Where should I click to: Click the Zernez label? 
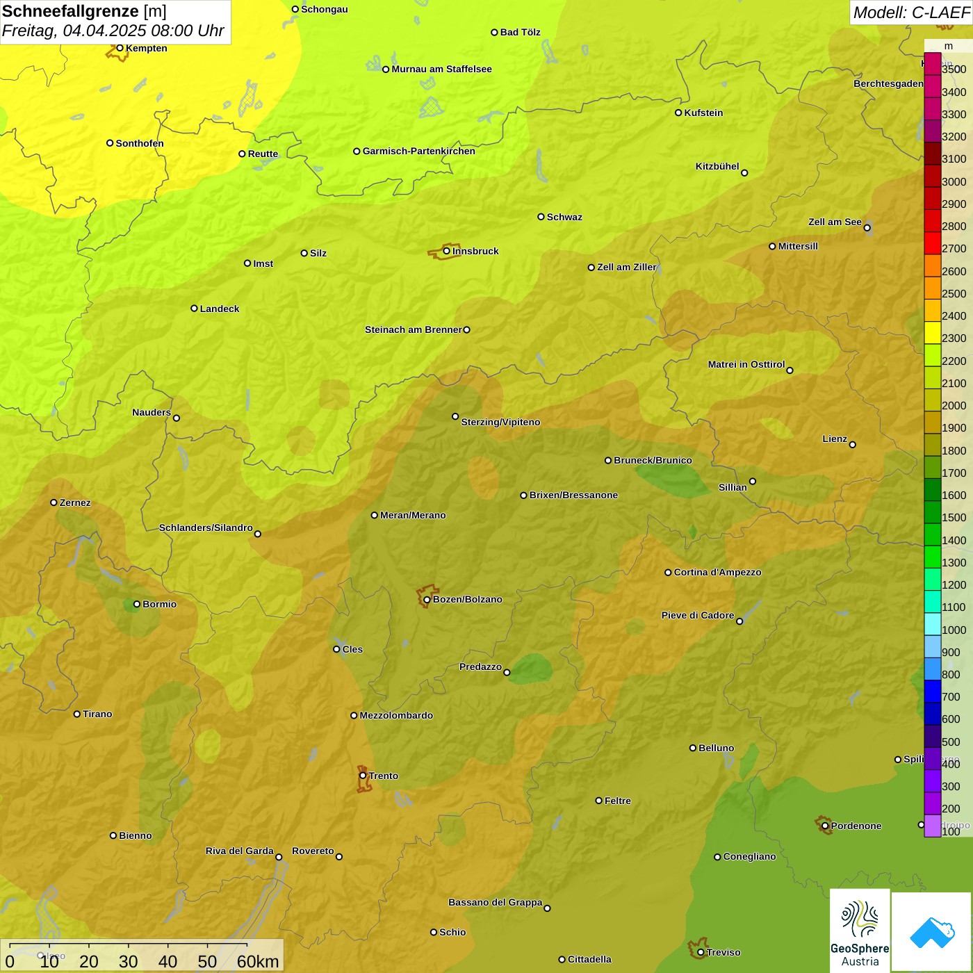[x=75, y=502]
